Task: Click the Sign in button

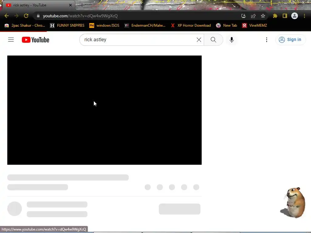Action: [x=290, y=40]
